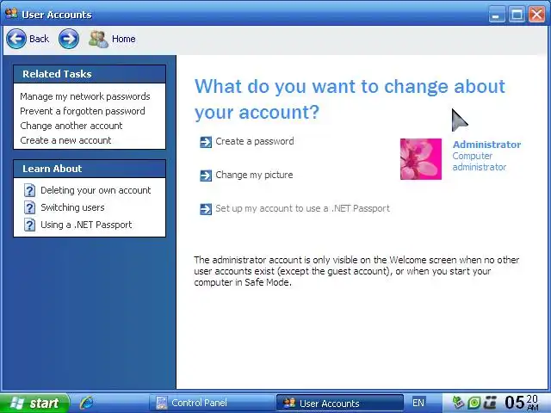The height and width of the screenshot is (413, 551).
Task: Click the arrow icon beside Change my picture
Action: (x=206, y=176)
